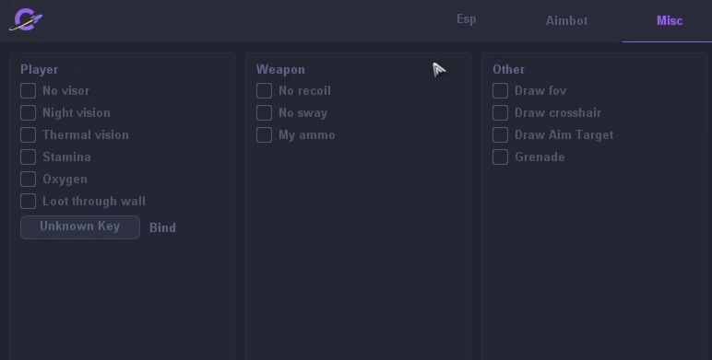Click the Bind label next to key button
Image resolution: width=712 pixels, height=360 pixels.
[162, 227]
